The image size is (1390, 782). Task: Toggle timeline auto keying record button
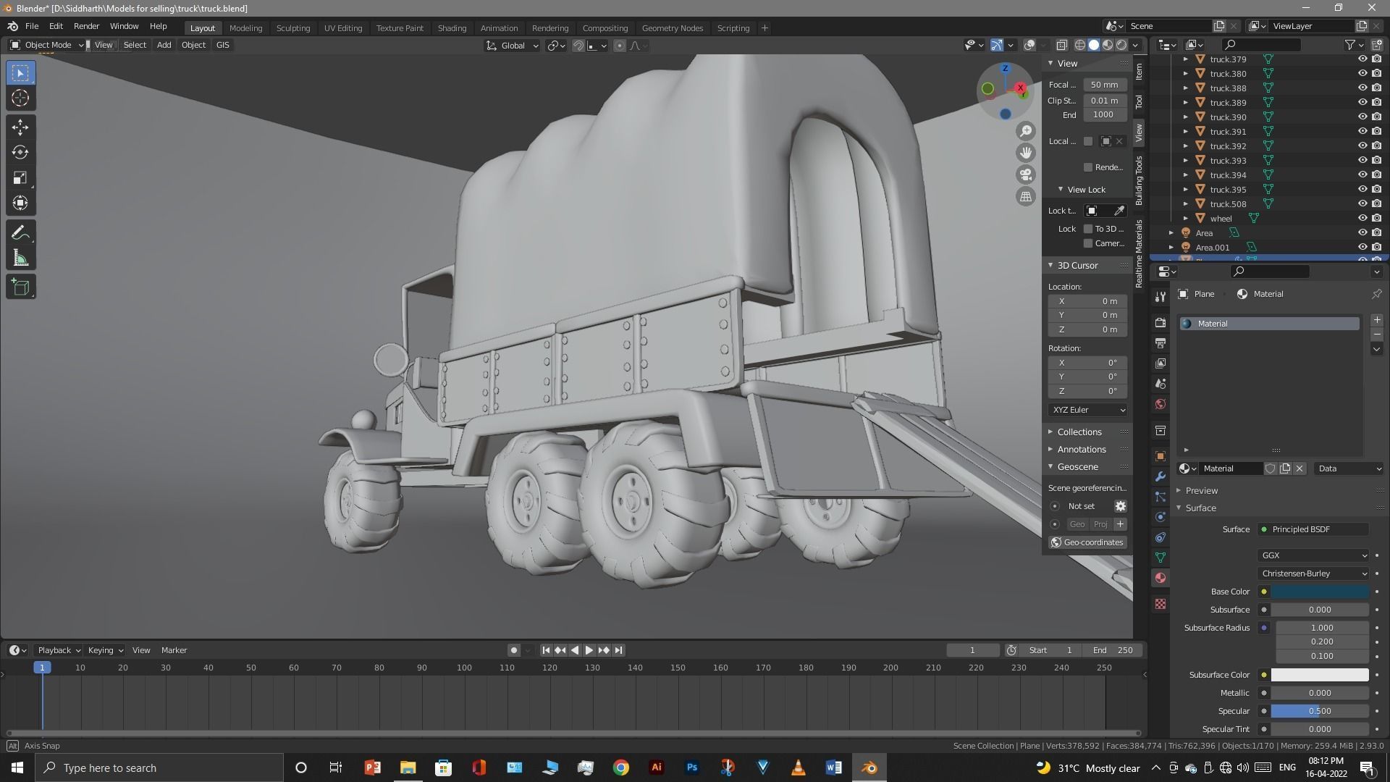tap(513, 650)
